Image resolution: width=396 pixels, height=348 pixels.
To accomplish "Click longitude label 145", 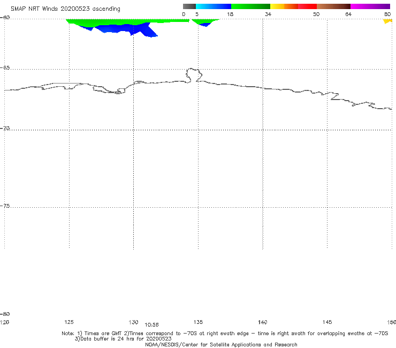I will pos(328,322).
